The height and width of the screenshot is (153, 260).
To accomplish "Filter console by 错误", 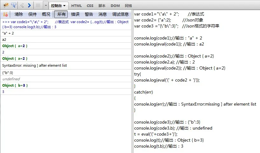I will coord(75,14).
